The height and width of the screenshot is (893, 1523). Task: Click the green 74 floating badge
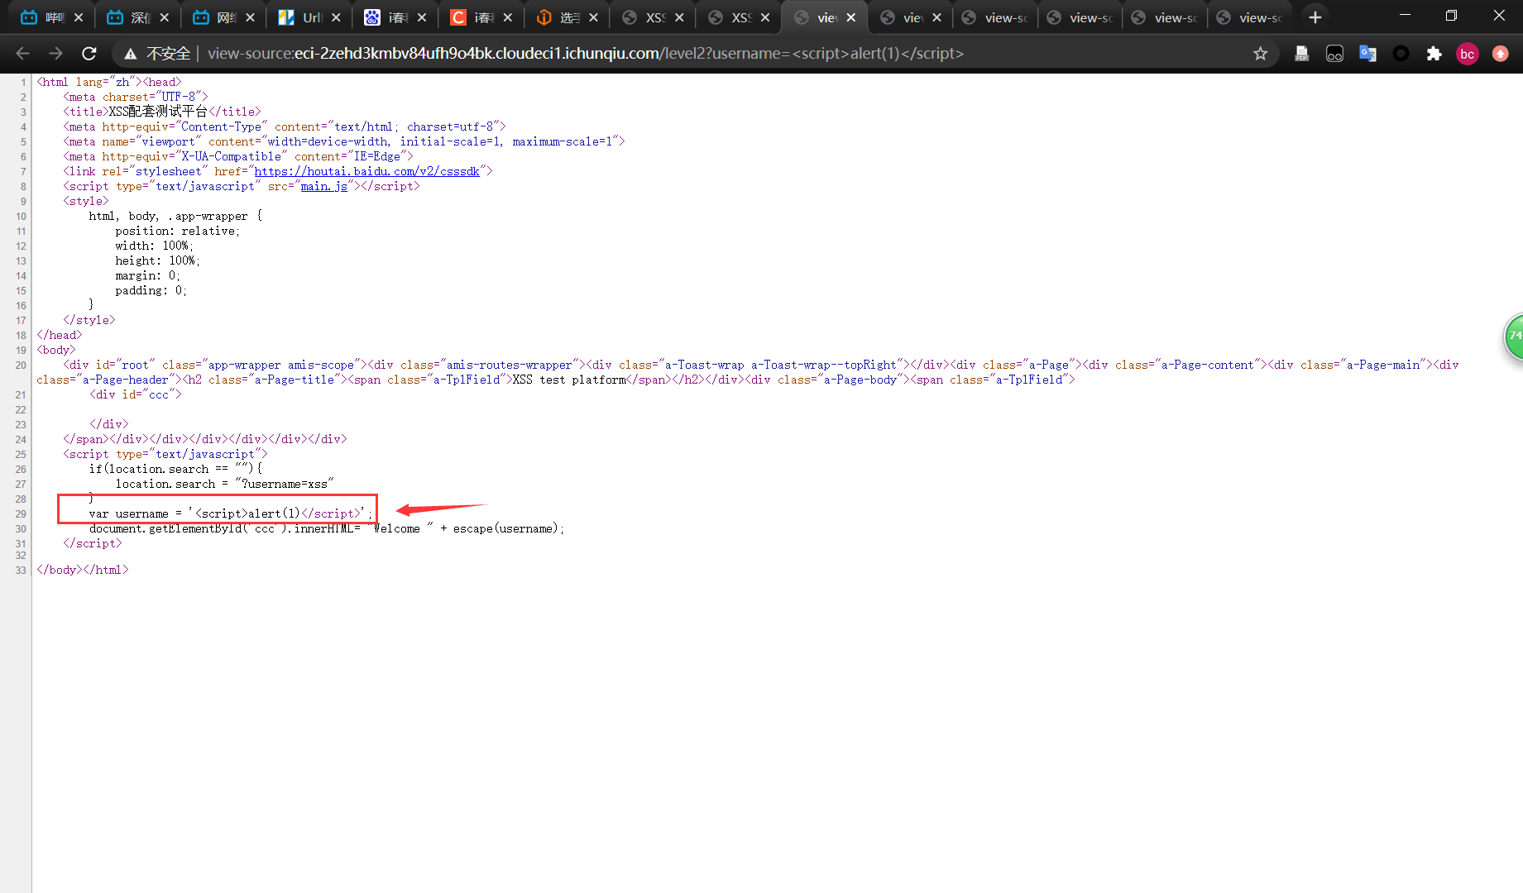pyautogui.click(x=1514, y=337)
